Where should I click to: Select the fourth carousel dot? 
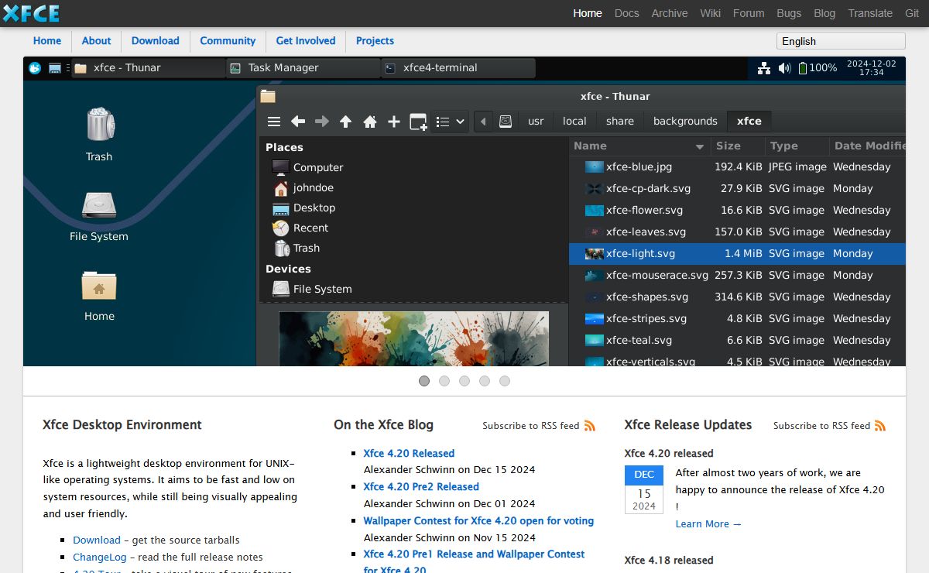[x=485, y=381]
